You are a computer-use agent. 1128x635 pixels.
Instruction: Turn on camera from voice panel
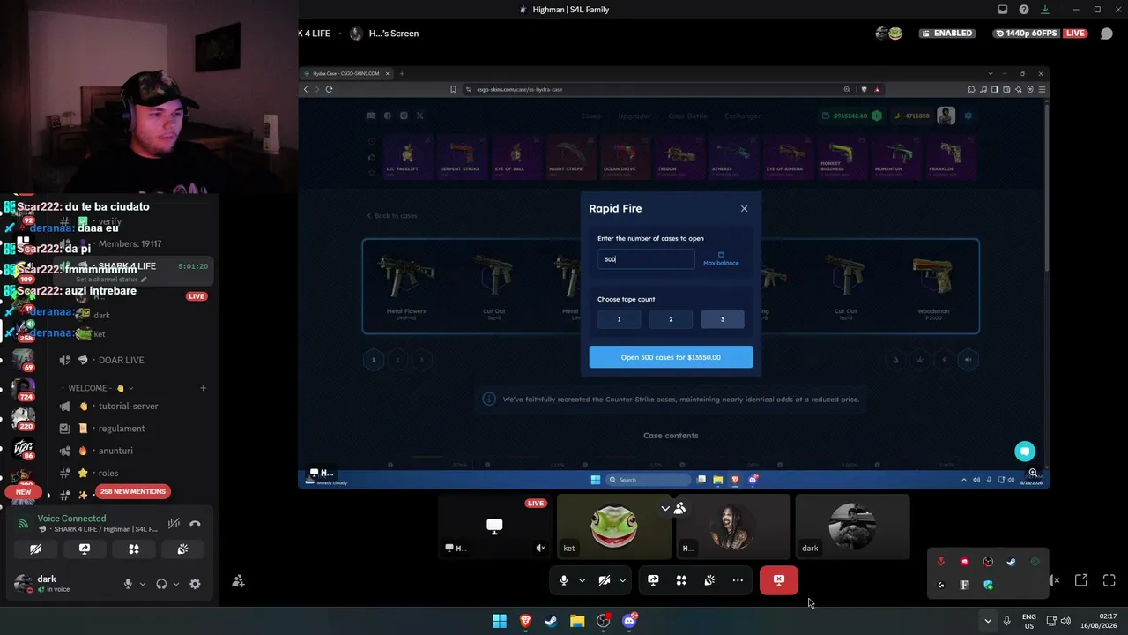pyautogui.click(x=35, y=549)
